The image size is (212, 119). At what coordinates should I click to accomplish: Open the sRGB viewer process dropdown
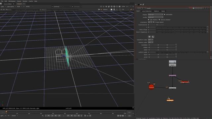[29, 7]
